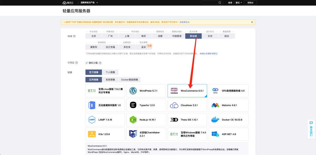Select the 多伦多 region
316x155 pixels.
pyautogui.click(x=127, y=47)
